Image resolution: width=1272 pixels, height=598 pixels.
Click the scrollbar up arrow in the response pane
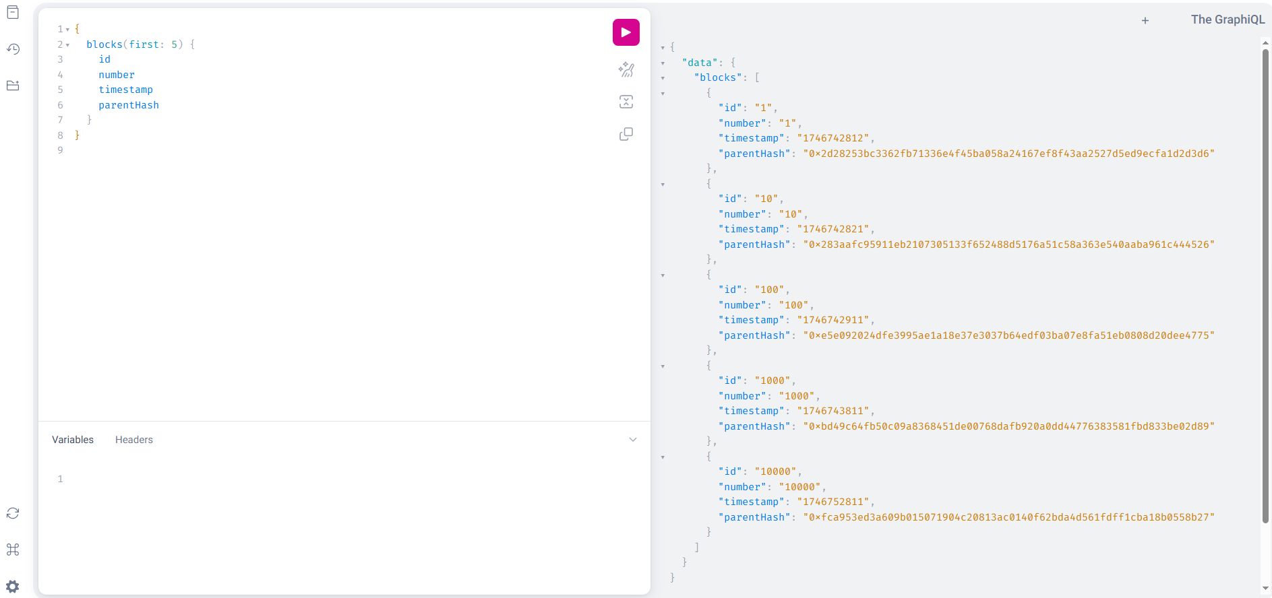click(x=1265, y=42)
